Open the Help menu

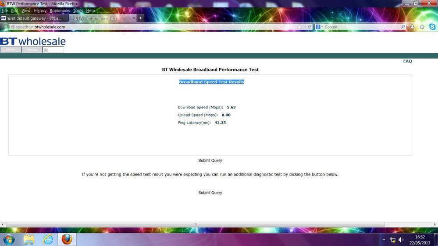(x=90, y=11)
